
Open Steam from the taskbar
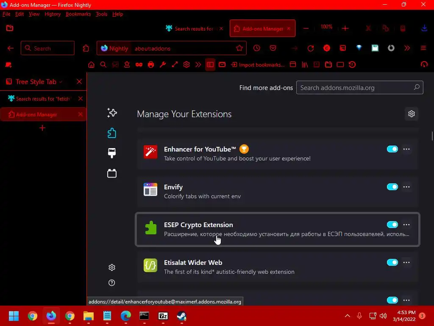point(181,316)
